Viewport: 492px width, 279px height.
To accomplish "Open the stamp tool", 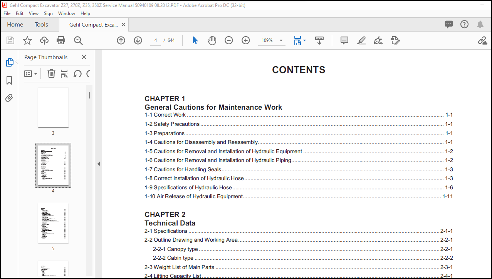I will point(395,40).
